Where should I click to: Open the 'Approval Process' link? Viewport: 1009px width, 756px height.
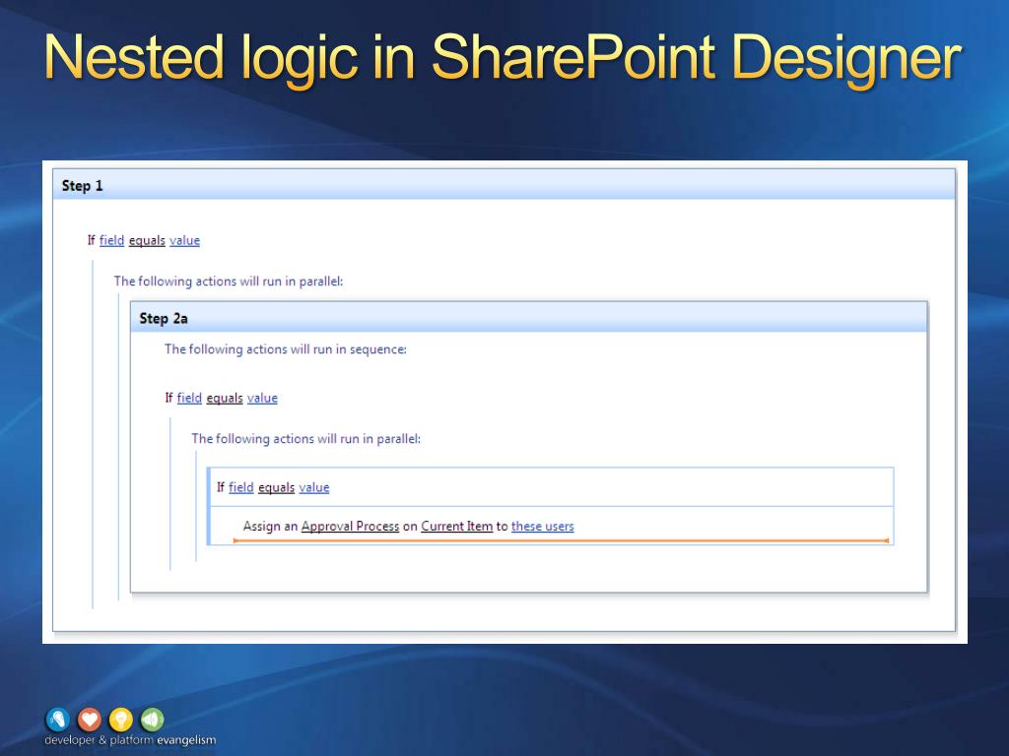pos(350,526)
